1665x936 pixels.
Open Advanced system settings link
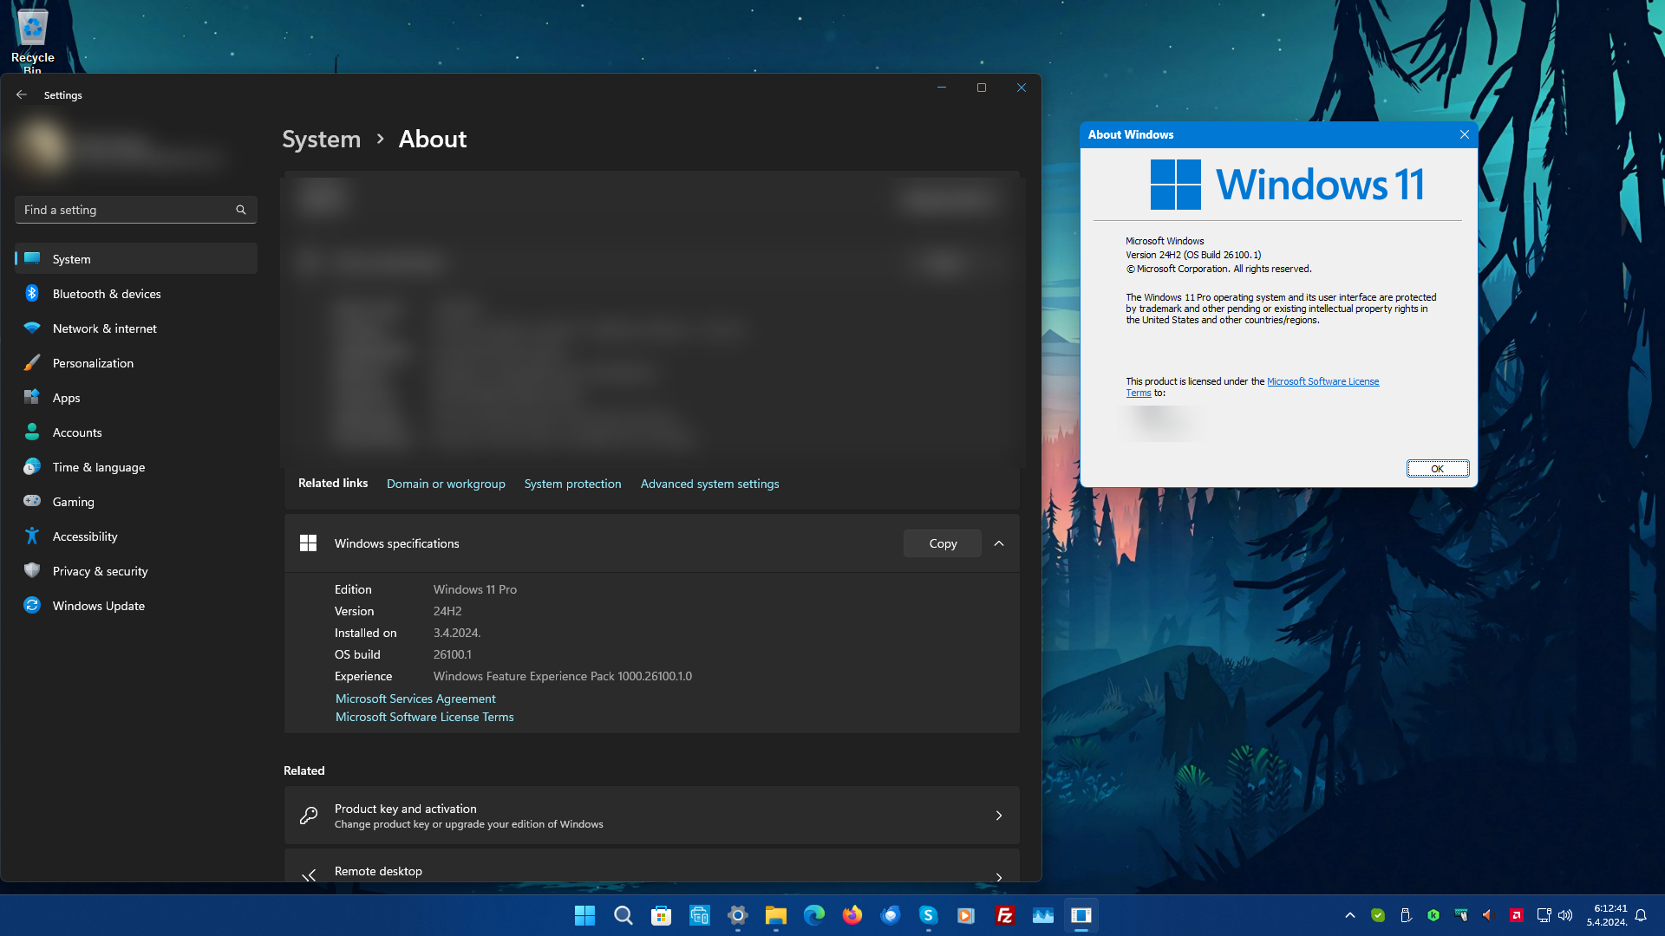[709, 484]
